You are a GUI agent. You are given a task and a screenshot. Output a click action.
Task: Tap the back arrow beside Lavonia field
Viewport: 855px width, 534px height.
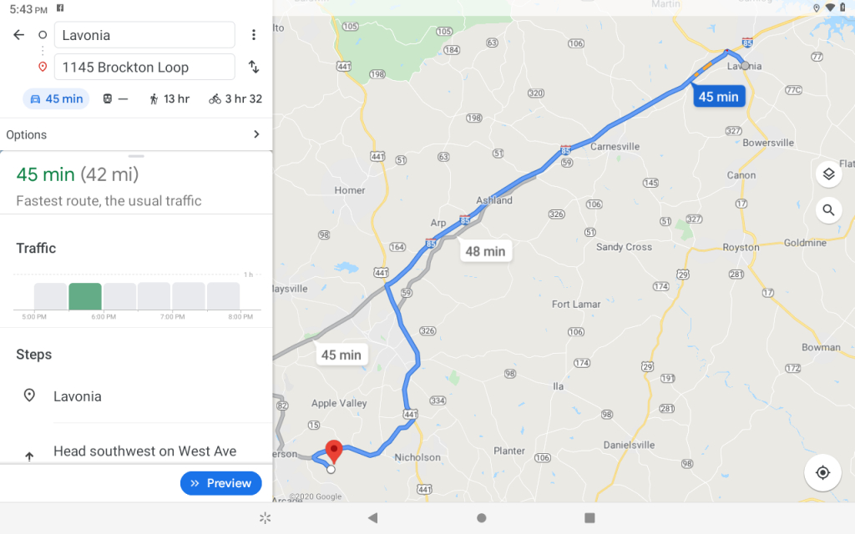click(19, 35)
